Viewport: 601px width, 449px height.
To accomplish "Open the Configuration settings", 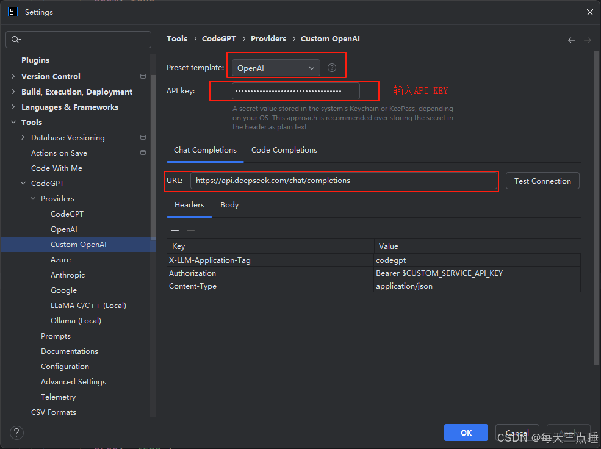I will coord(65,367).
